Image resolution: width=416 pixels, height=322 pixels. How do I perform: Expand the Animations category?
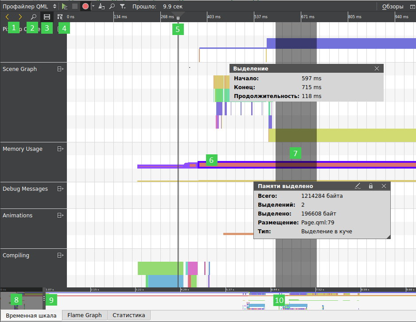pos(61,215)
